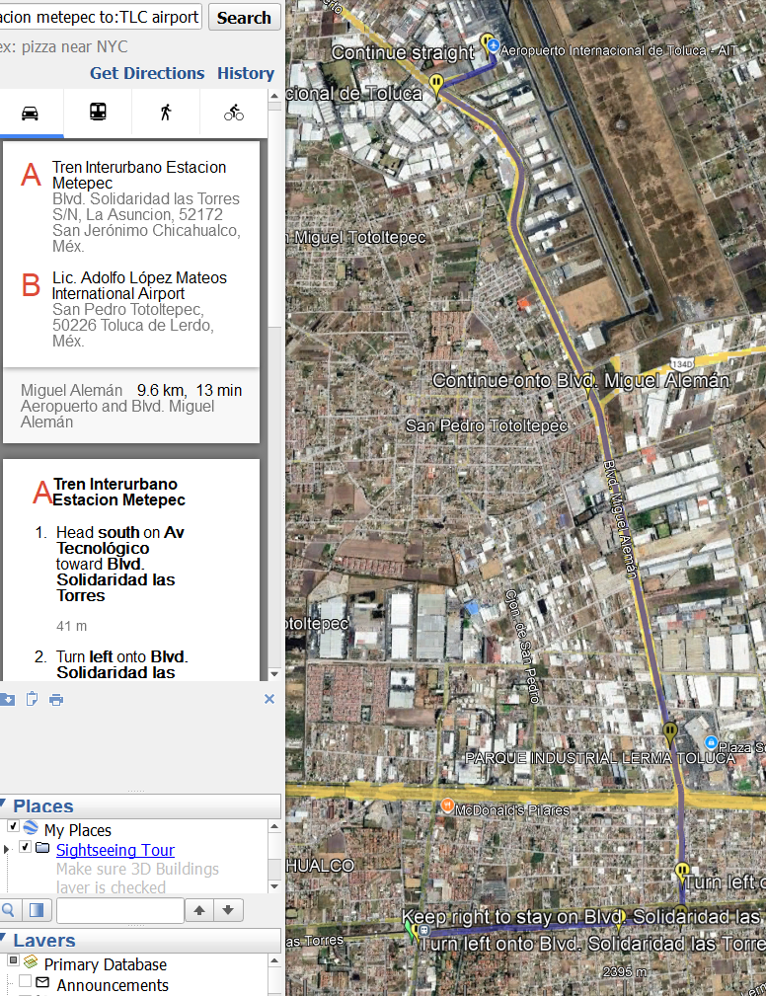Enable Announcements layer checkbox
The width and height of the screenshot is (766, 996).
click(x=25, y=982)
